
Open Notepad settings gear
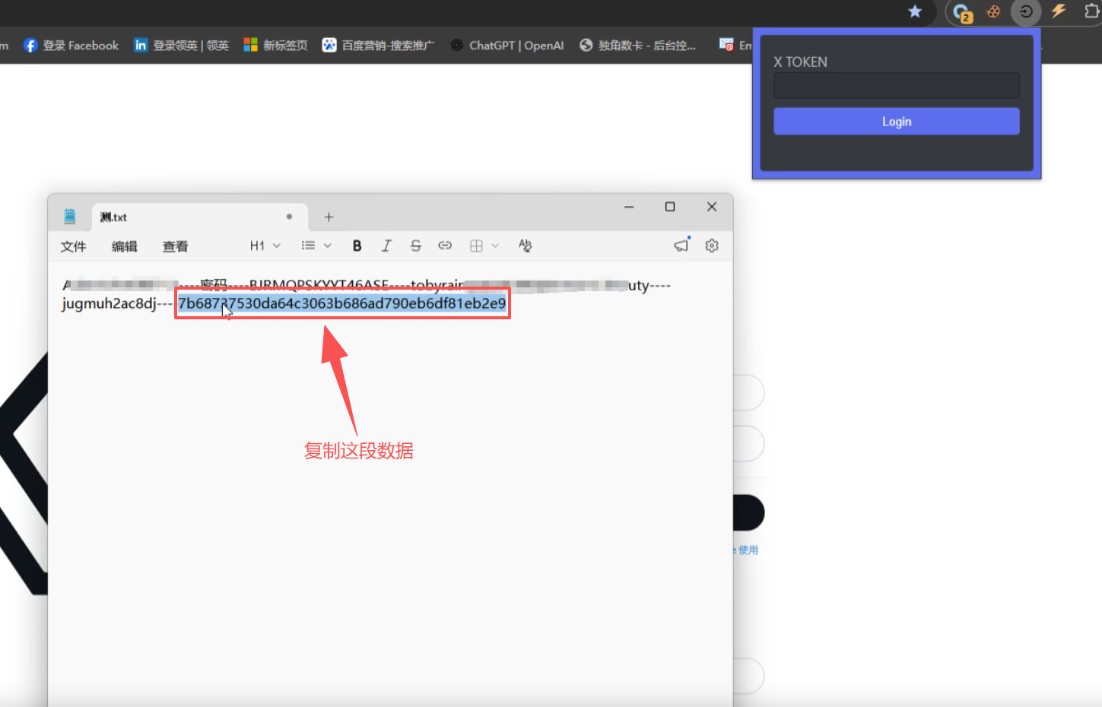(x=712, y=246)
